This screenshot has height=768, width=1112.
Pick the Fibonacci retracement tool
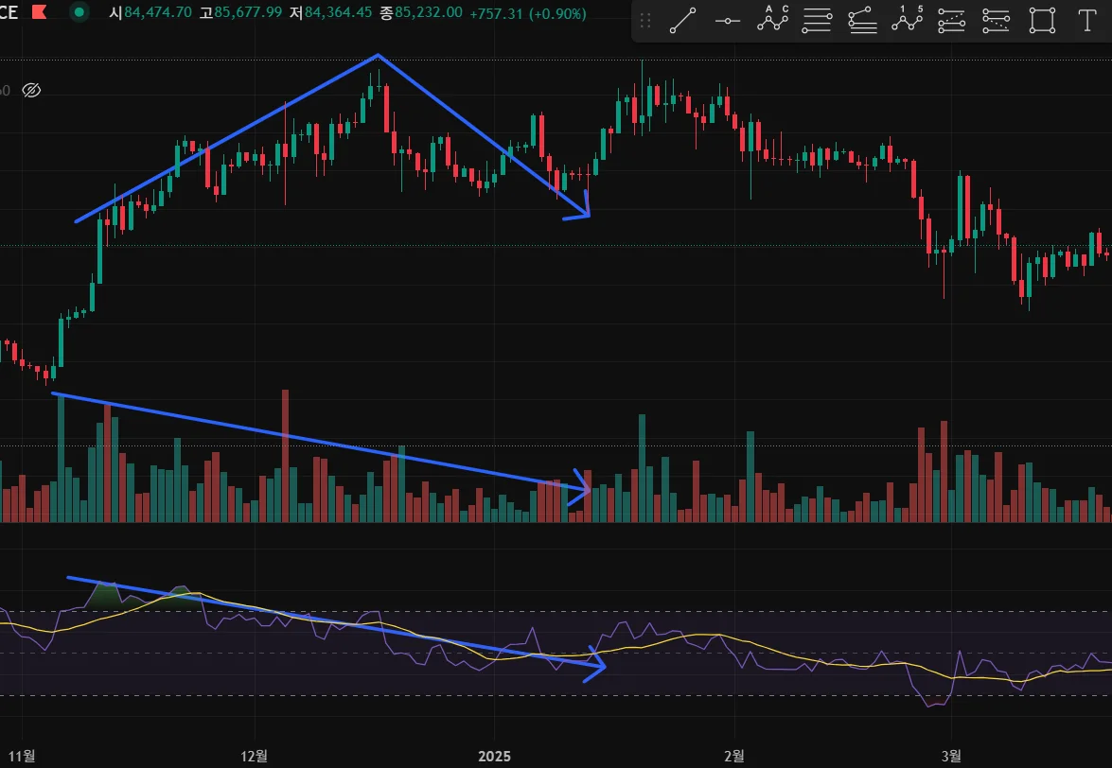pyautogui.click(x=817, y=21)
